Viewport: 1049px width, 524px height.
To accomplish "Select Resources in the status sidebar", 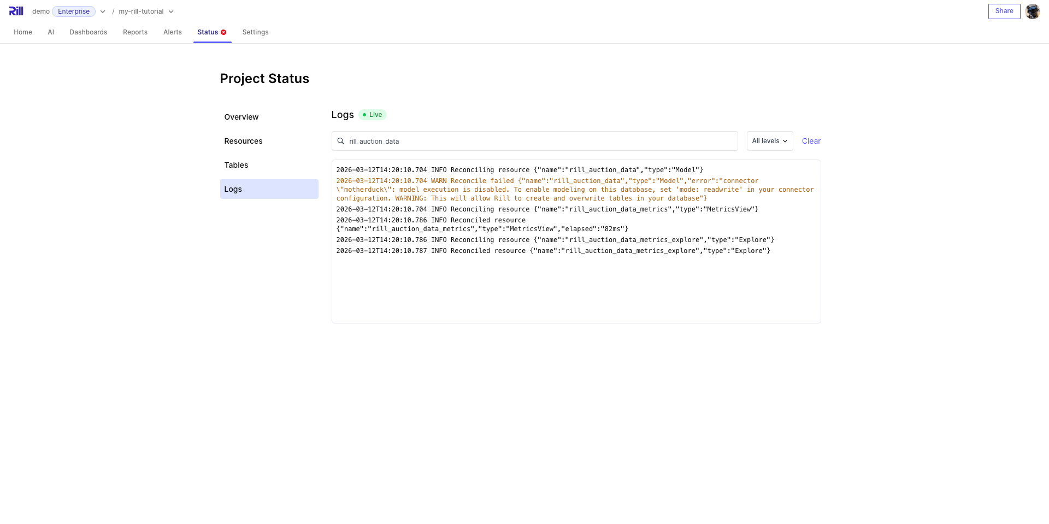I will point(243,141).
